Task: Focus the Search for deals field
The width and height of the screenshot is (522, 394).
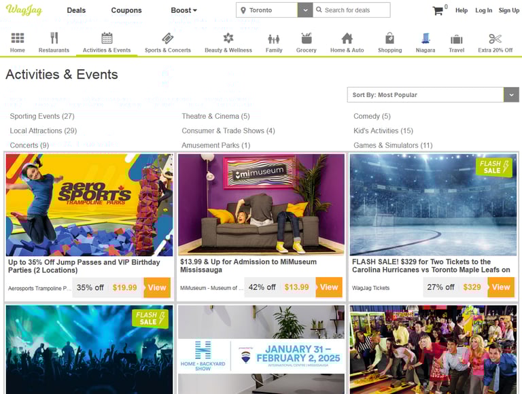Action: pyautogui.click(x=351, y=10)
